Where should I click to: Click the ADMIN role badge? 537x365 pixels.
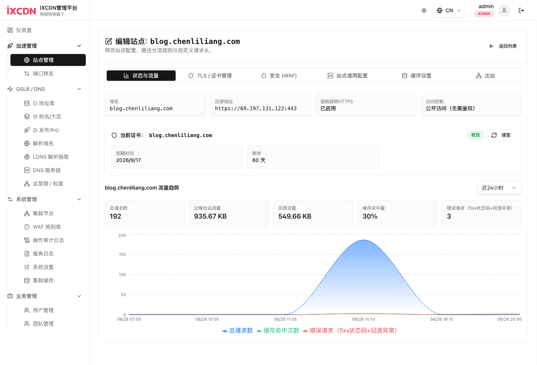(484, 14)
